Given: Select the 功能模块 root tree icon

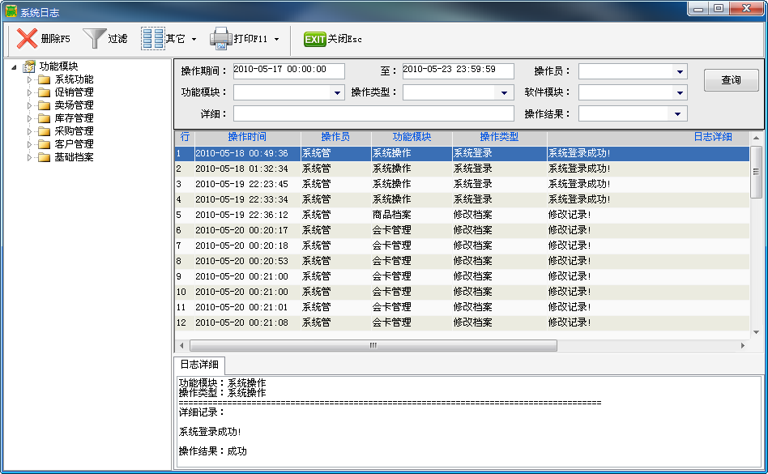Looking at the screenshot, I should tap(29, 66).
